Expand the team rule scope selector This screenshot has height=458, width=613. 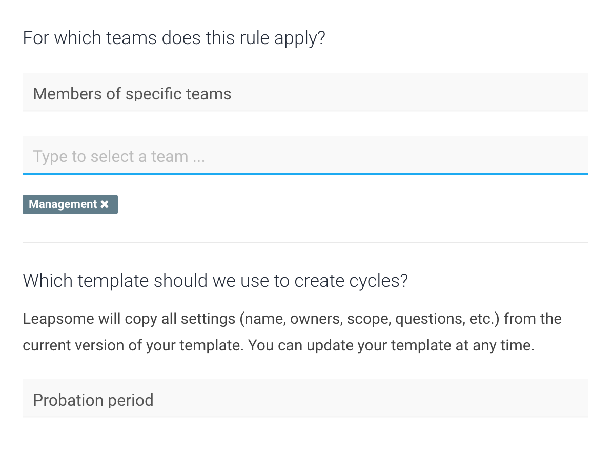tap(305, 92)
